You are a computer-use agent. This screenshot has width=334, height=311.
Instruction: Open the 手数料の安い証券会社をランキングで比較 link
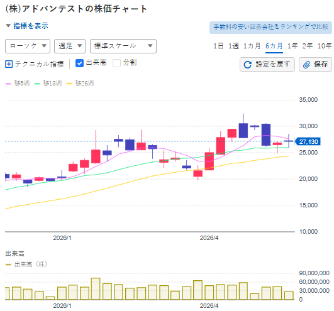(270, 27)
